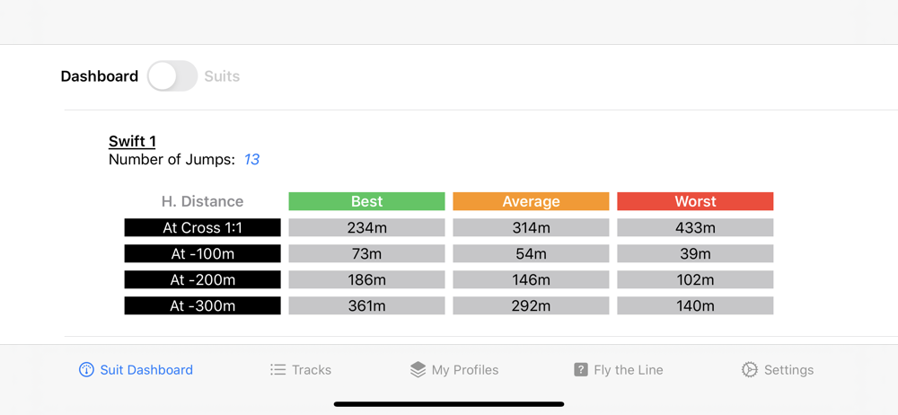Screen dimensions: 898x415
Task: Click the 361m best value cell
Action: [366, 305]
